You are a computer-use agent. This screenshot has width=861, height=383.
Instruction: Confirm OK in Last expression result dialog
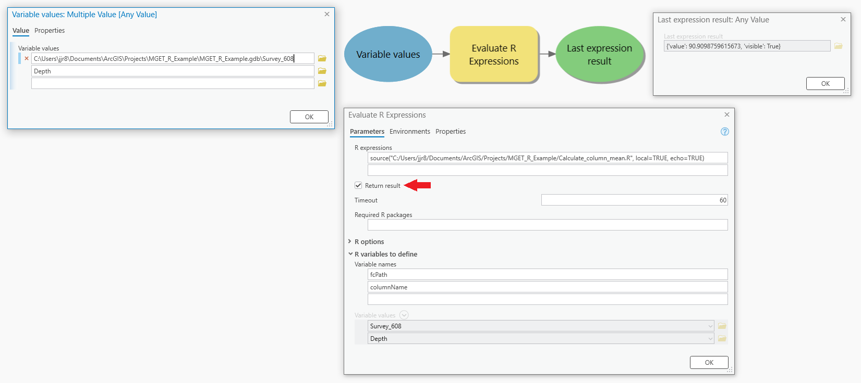(826, 83)
